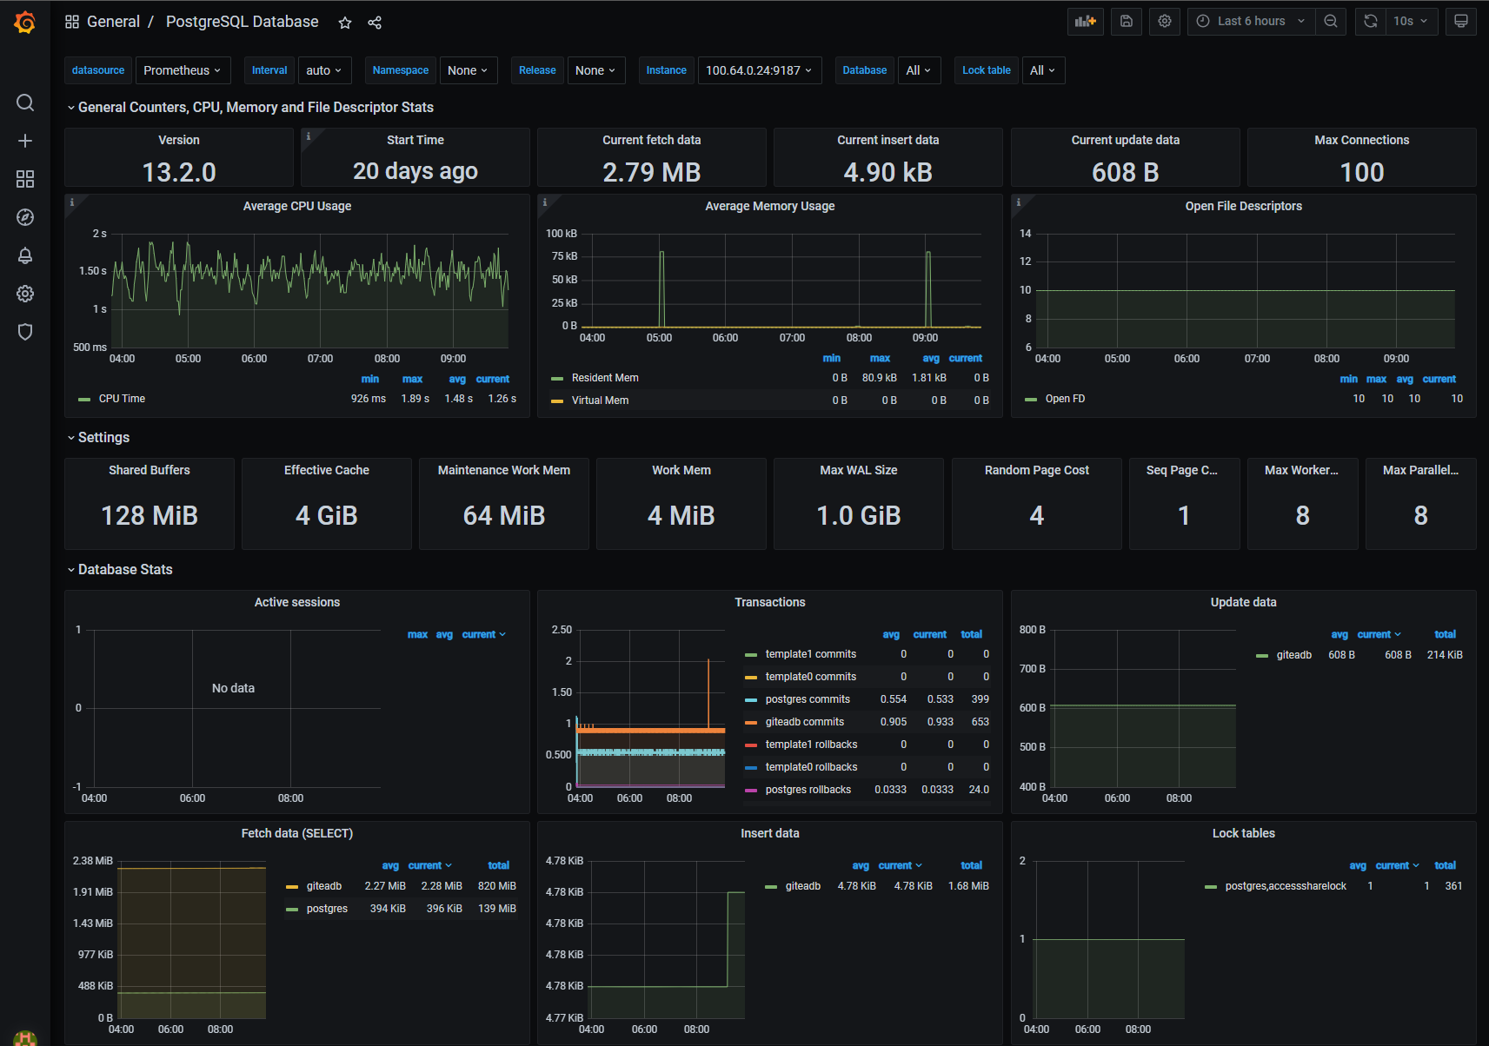Click info icon on Start Time panel

[x=308, y=136]
